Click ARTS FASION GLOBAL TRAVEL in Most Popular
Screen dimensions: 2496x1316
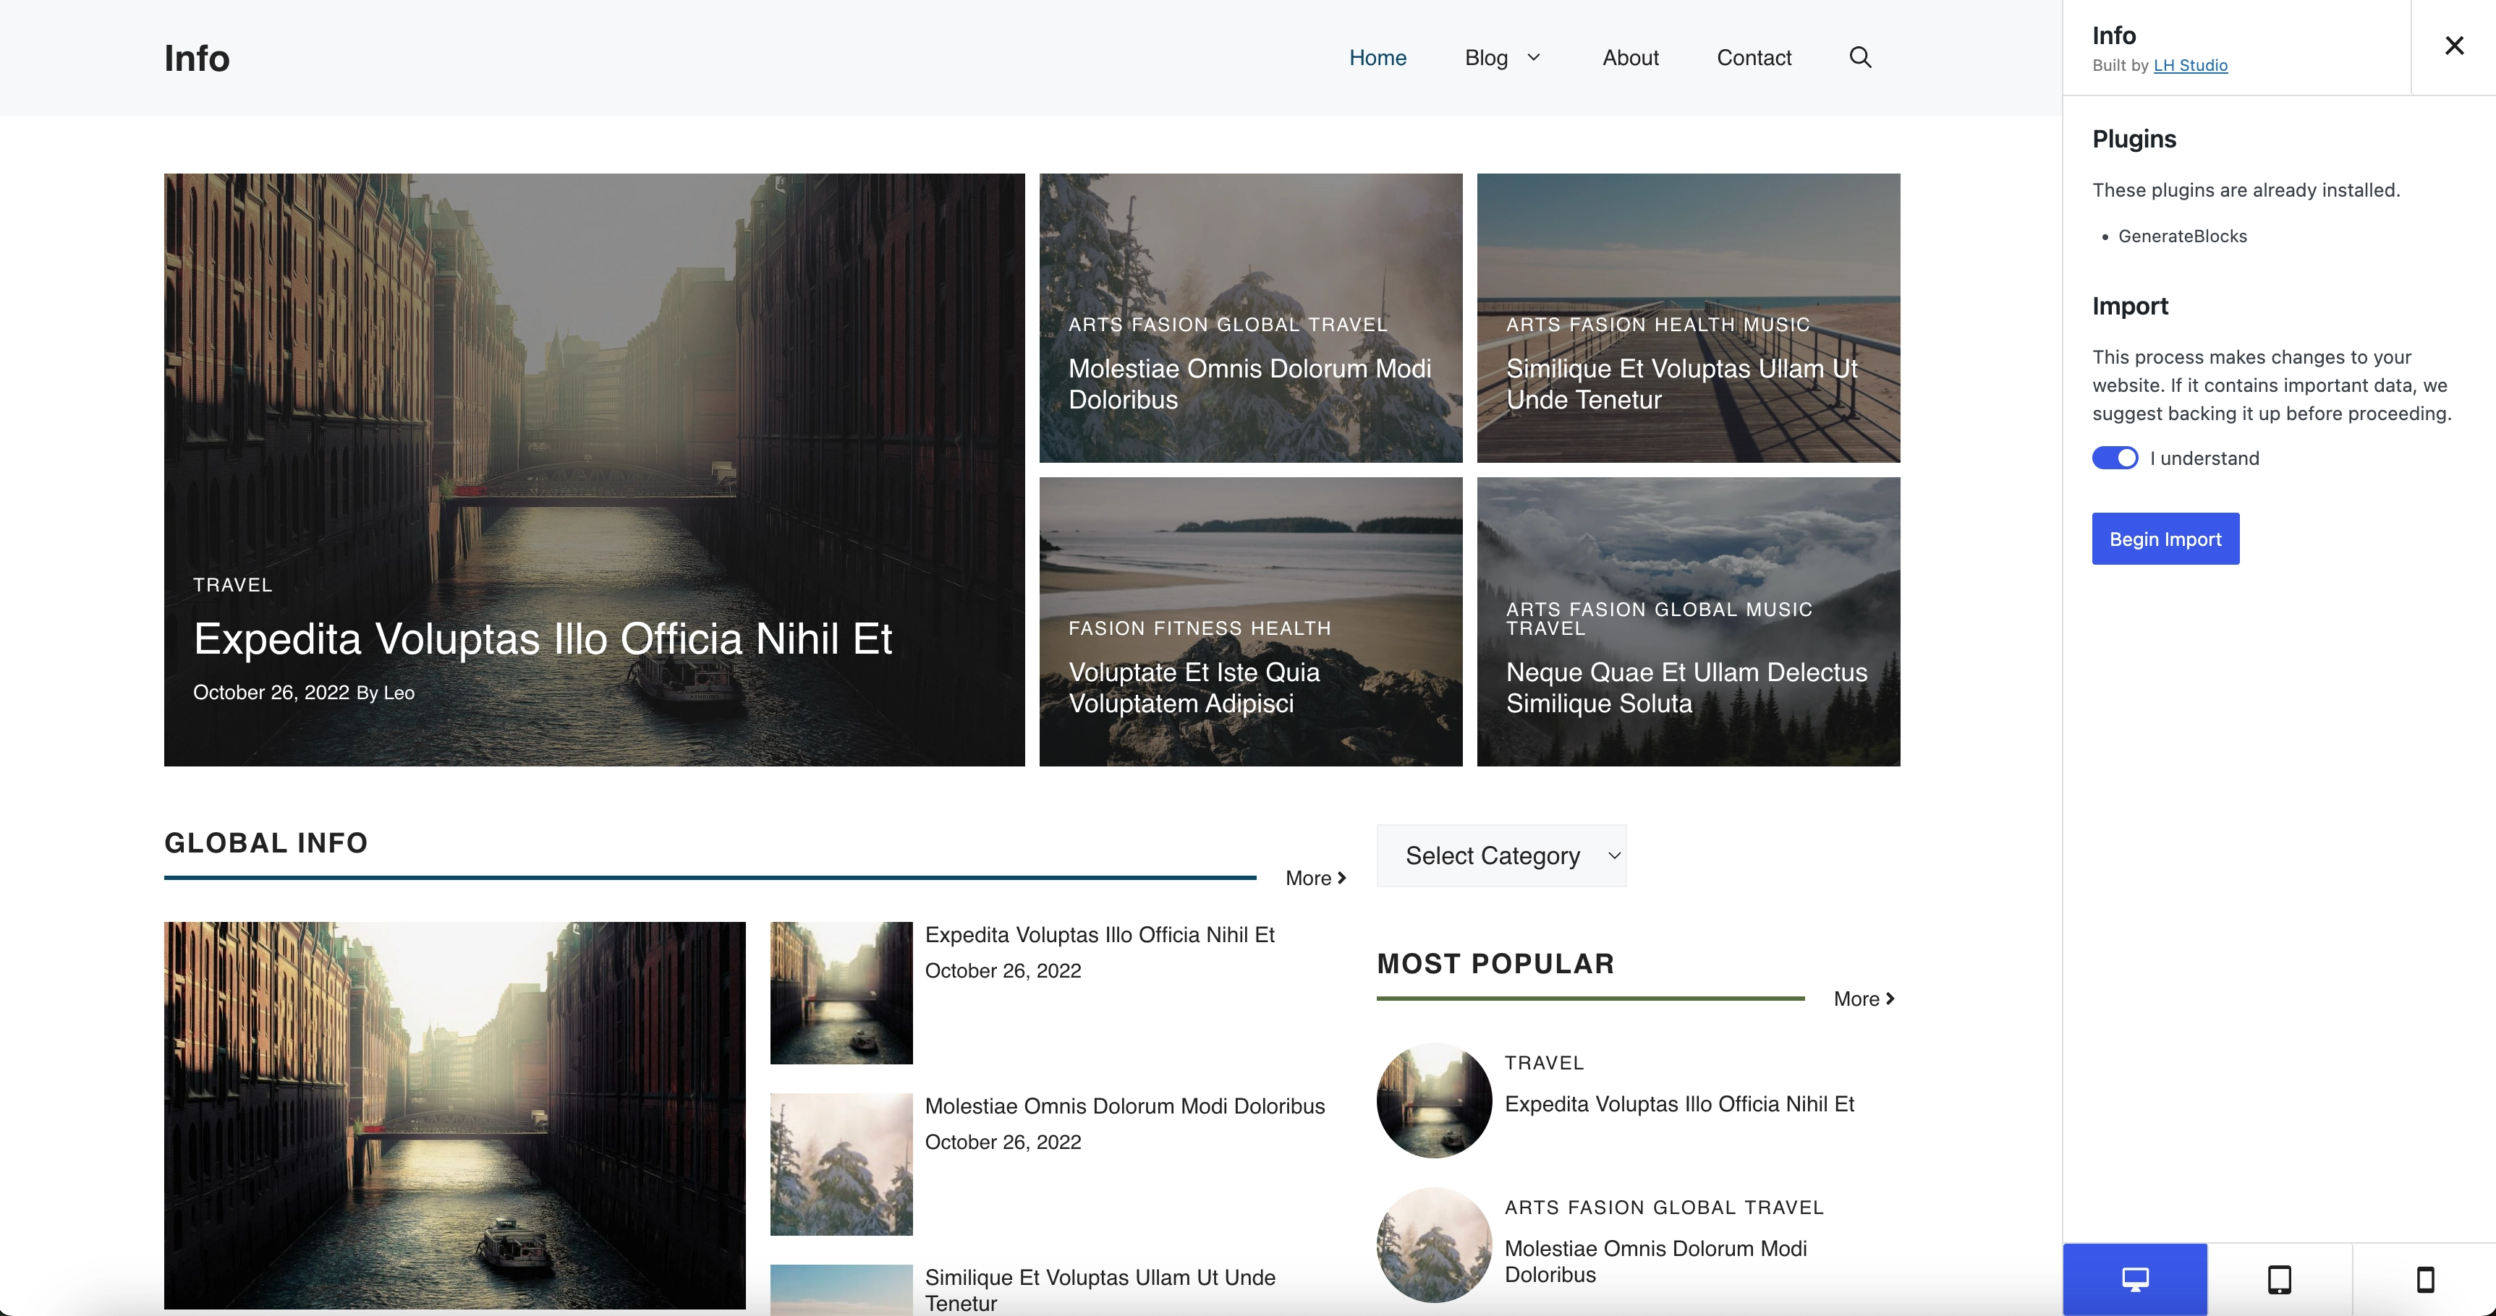click(1664, 1207)
